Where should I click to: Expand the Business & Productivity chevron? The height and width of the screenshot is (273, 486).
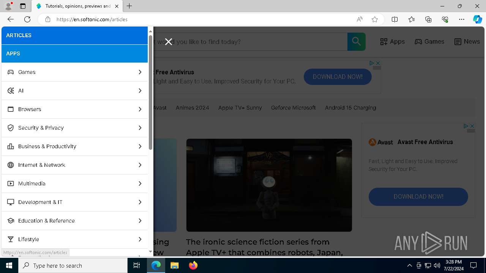click(140, 146)
